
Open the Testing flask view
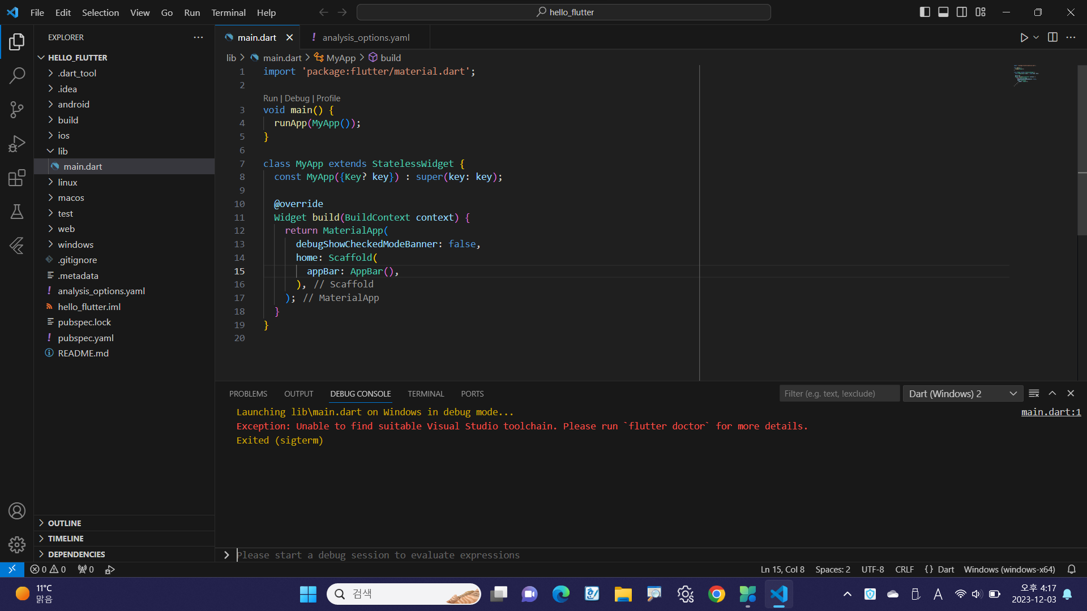point(17,212)
